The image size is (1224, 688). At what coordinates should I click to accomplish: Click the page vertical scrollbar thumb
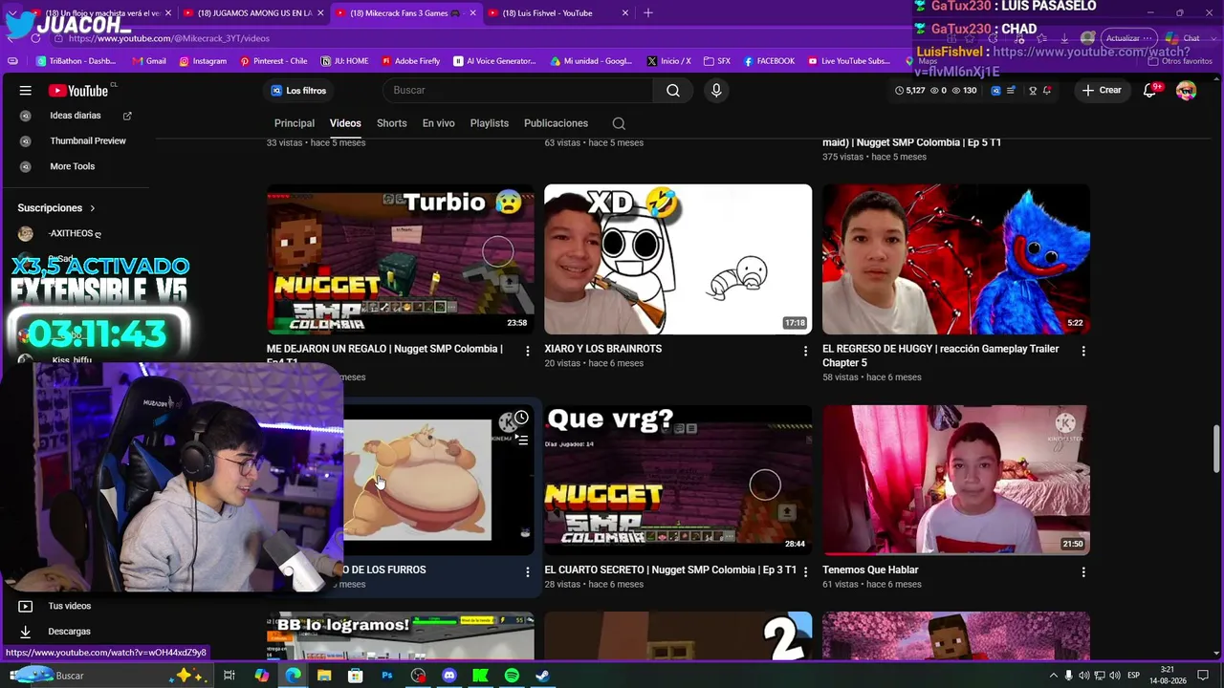click(x=1216, y=449)
